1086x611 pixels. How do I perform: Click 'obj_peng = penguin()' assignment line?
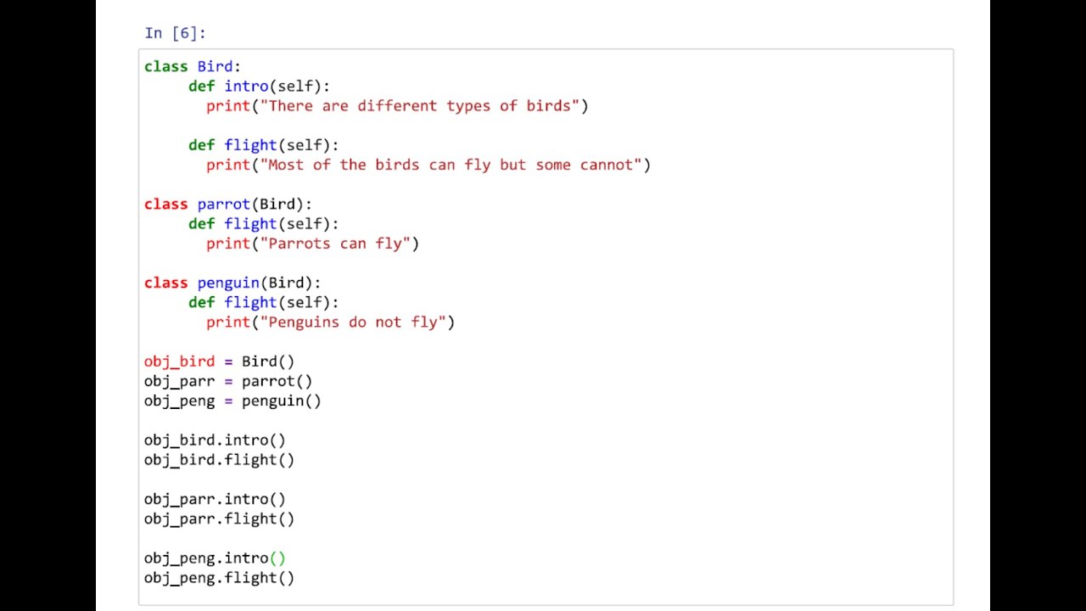(x=232, y=401)
